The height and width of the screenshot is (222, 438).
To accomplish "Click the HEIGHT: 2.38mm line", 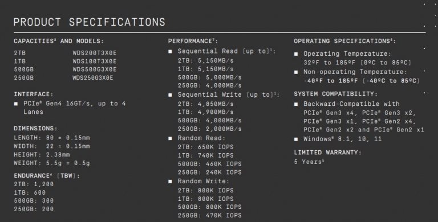I will (42, 154).
